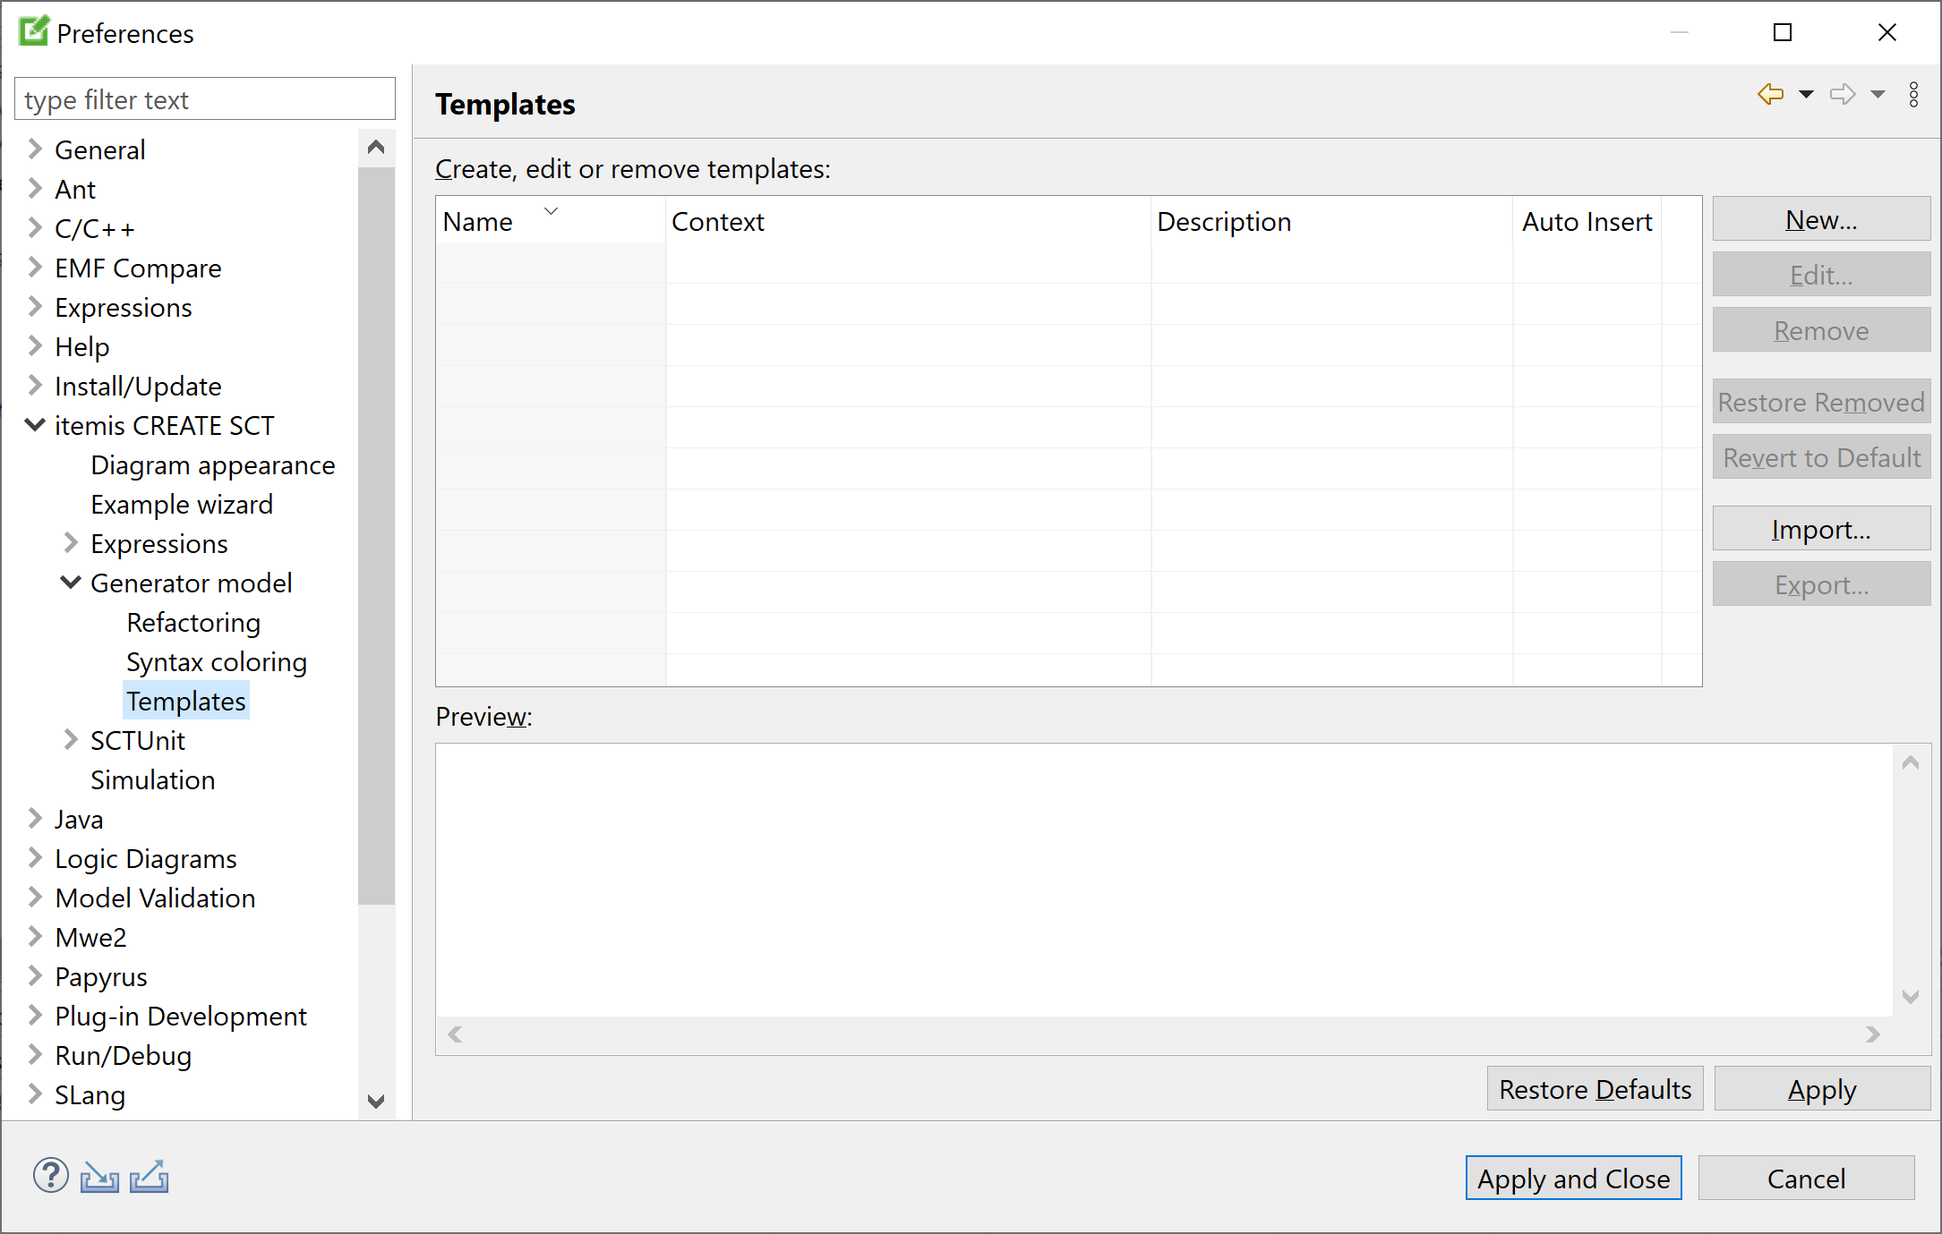Click the import preferences icon
Viewport: 1942px width, 1234px height.
[99, 1177]
